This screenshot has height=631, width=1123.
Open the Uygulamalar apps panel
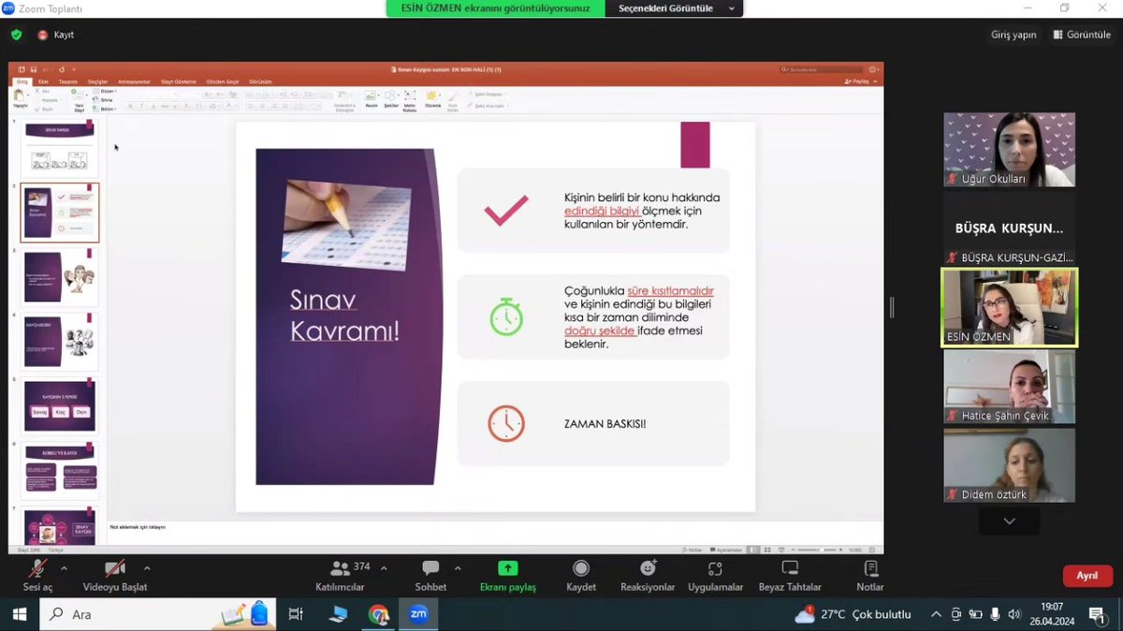click(x=715, y=576)
